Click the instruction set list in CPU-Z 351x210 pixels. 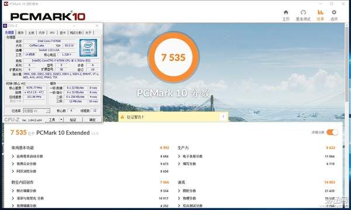click(61, 75)
